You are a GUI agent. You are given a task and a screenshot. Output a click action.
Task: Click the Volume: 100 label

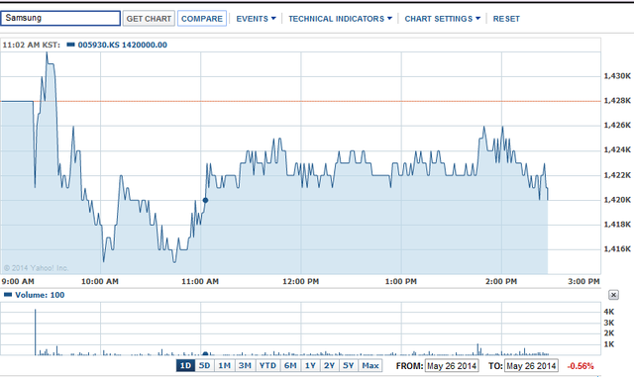pos(40,295)
